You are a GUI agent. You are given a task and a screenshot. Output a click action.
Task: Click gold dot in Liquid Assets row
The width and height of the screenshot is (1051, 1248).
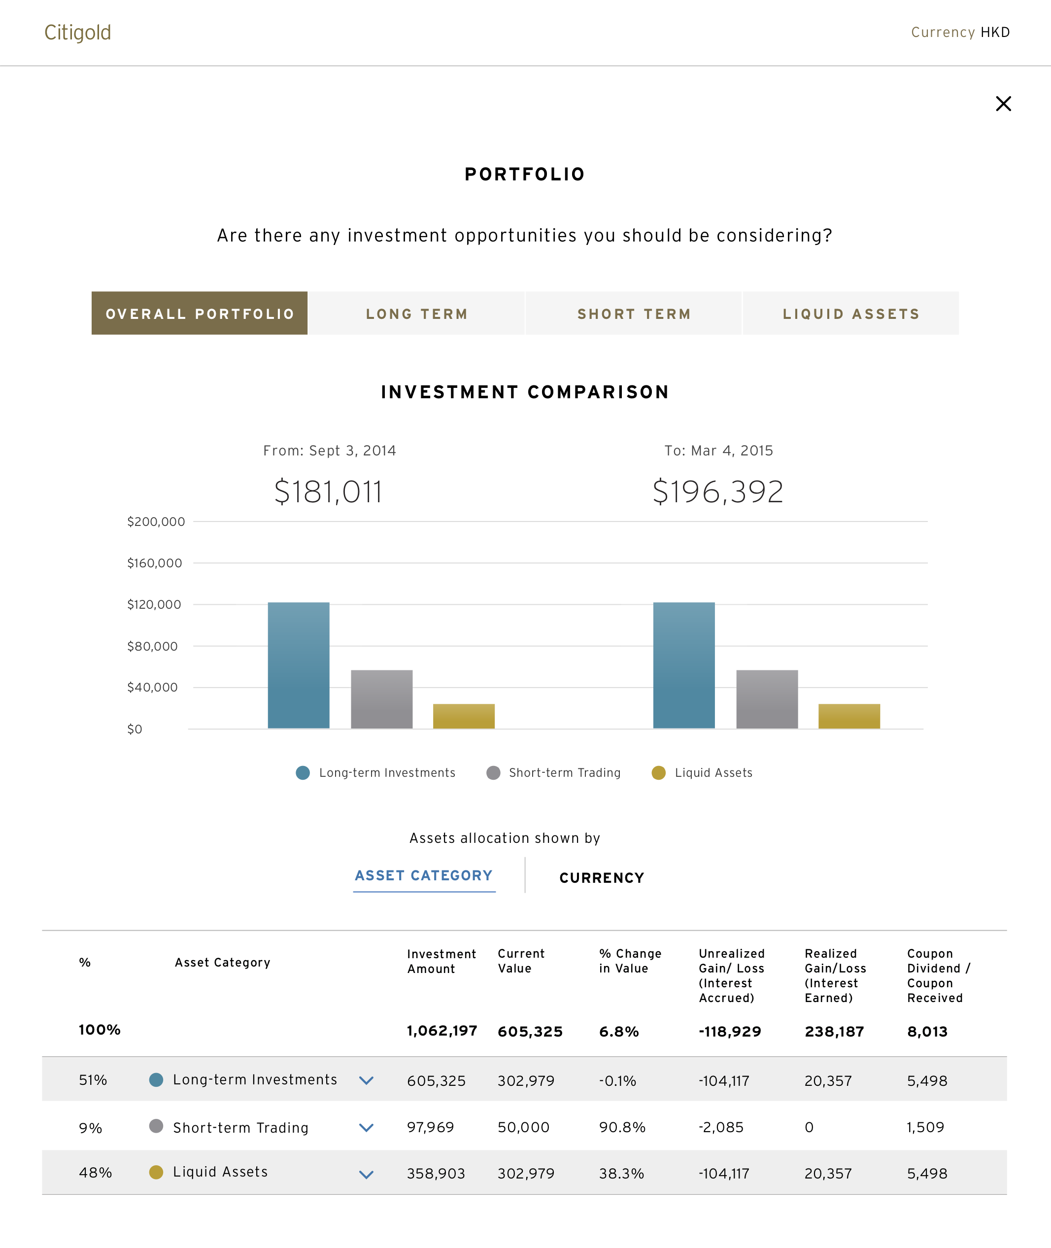pyautogui.click(x=156, y=1172)
